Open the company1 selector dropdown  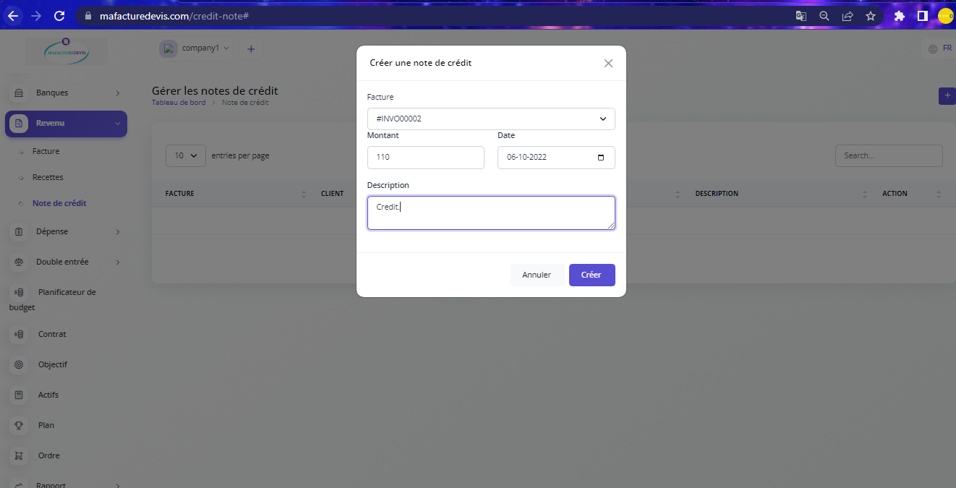point(196,48)
